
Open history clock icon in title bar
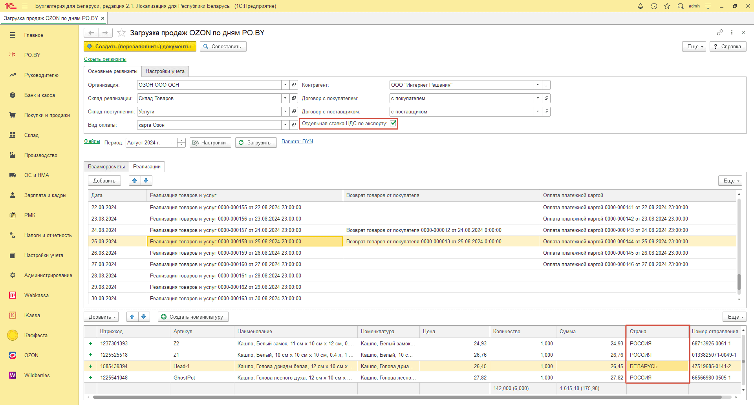click(654, 6)
